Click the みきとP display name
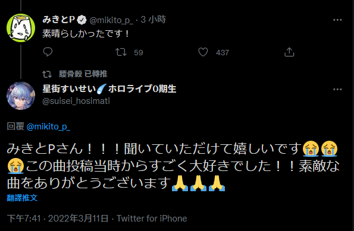354x231 pixels. tap(59, 20)
